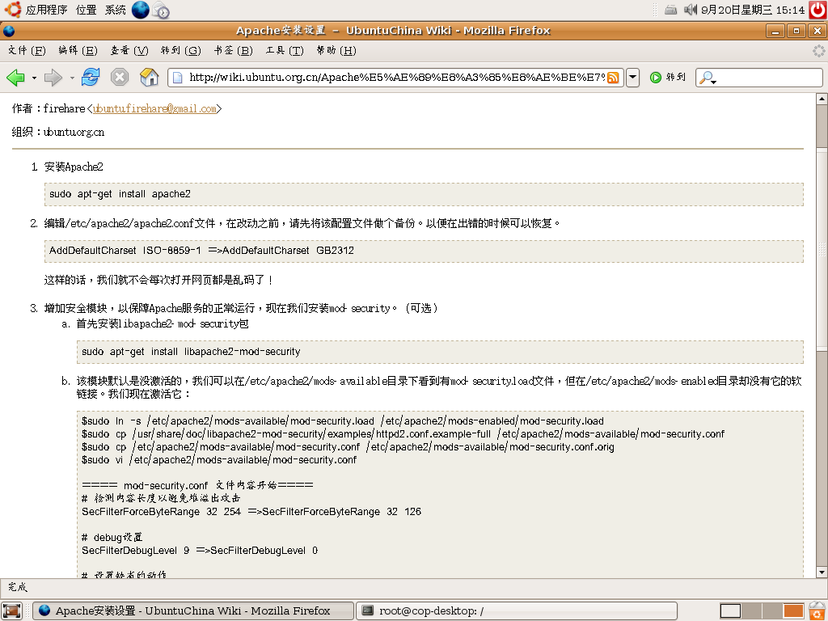Open the 位置 panel menu

point(86,10)
